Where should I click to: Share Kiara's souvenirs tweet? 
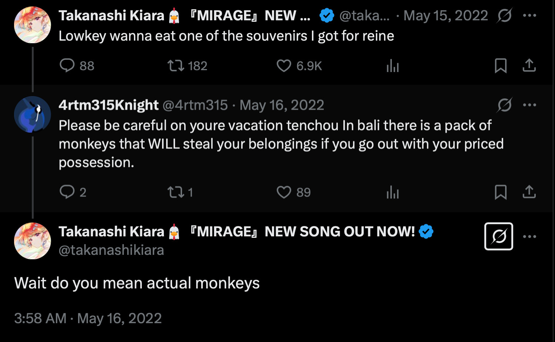pyautogui.click(x=529, y=65)
